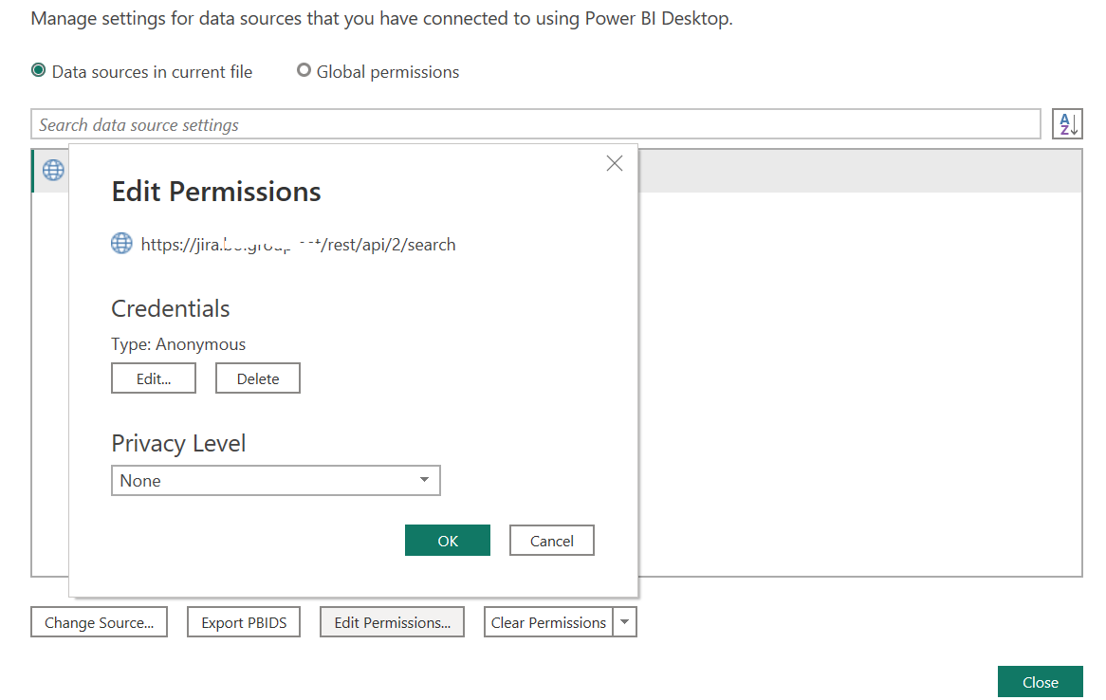Click Edit... credentials button
The image size is (1106, 700).
[x=154, y=378]
